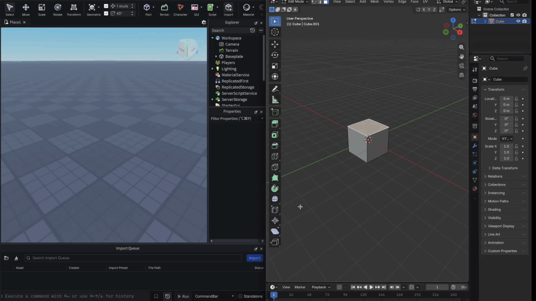Click the bookmark icon in the command bar
This screenshot has height=301, width=536.
156,296
